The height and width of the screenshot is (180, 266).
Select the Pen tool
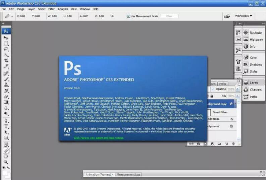point(6,121)
